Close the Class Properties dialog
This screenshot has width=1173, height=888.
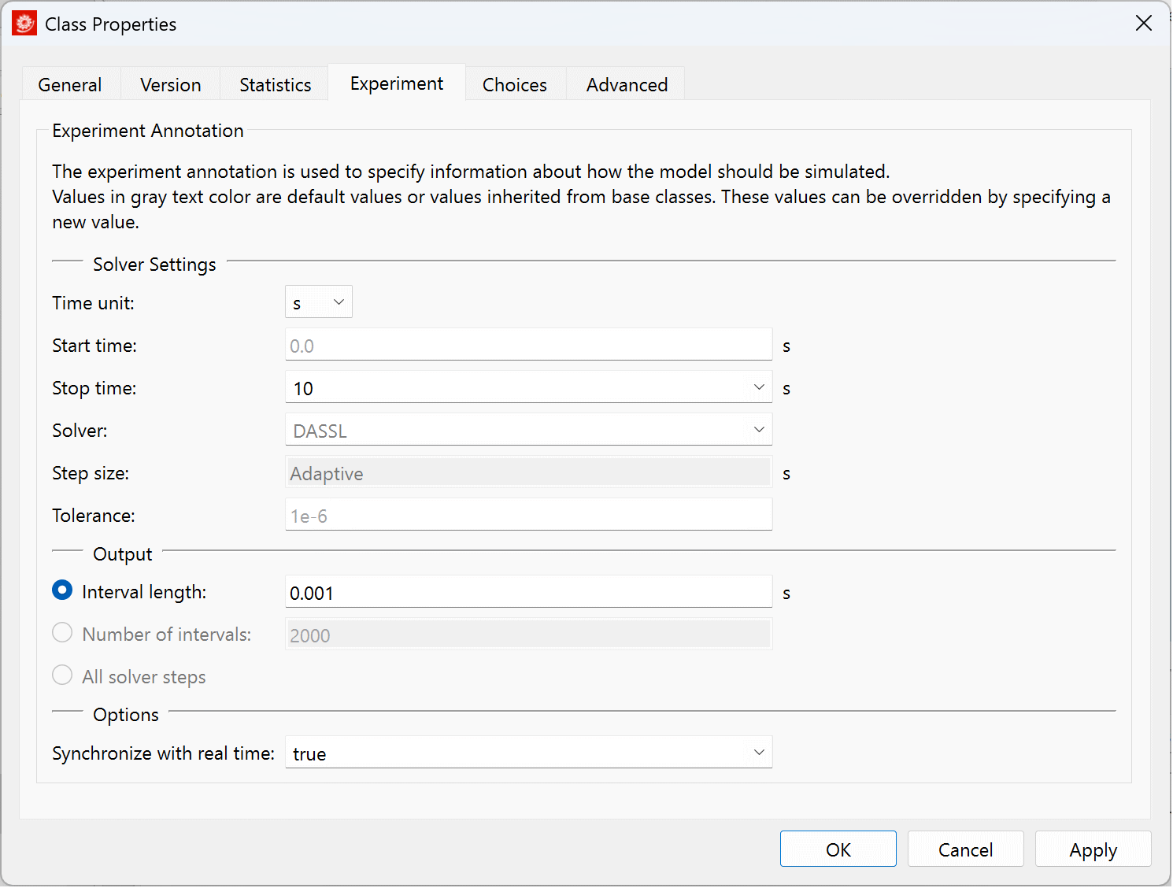click(x=1144, y=24)
